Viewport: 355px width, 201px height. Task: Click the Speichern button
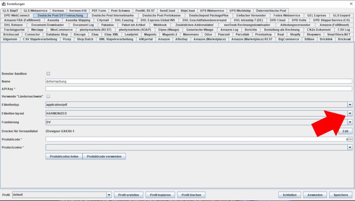pos(341,195)
